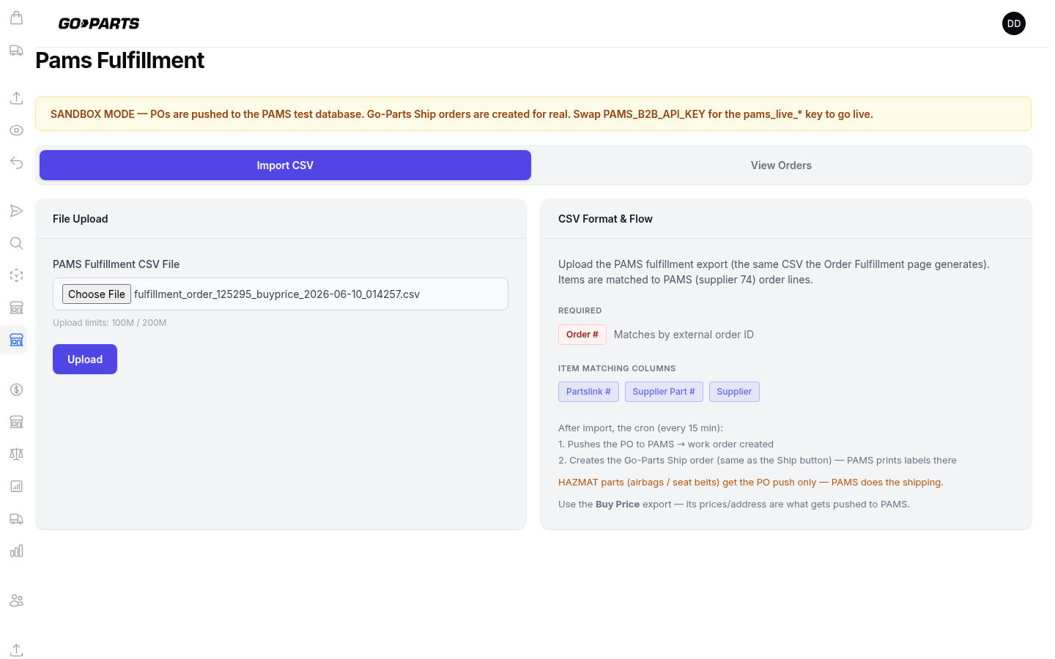Click the Partslink # column badge

pyautogui.click(x=588, y=392)
